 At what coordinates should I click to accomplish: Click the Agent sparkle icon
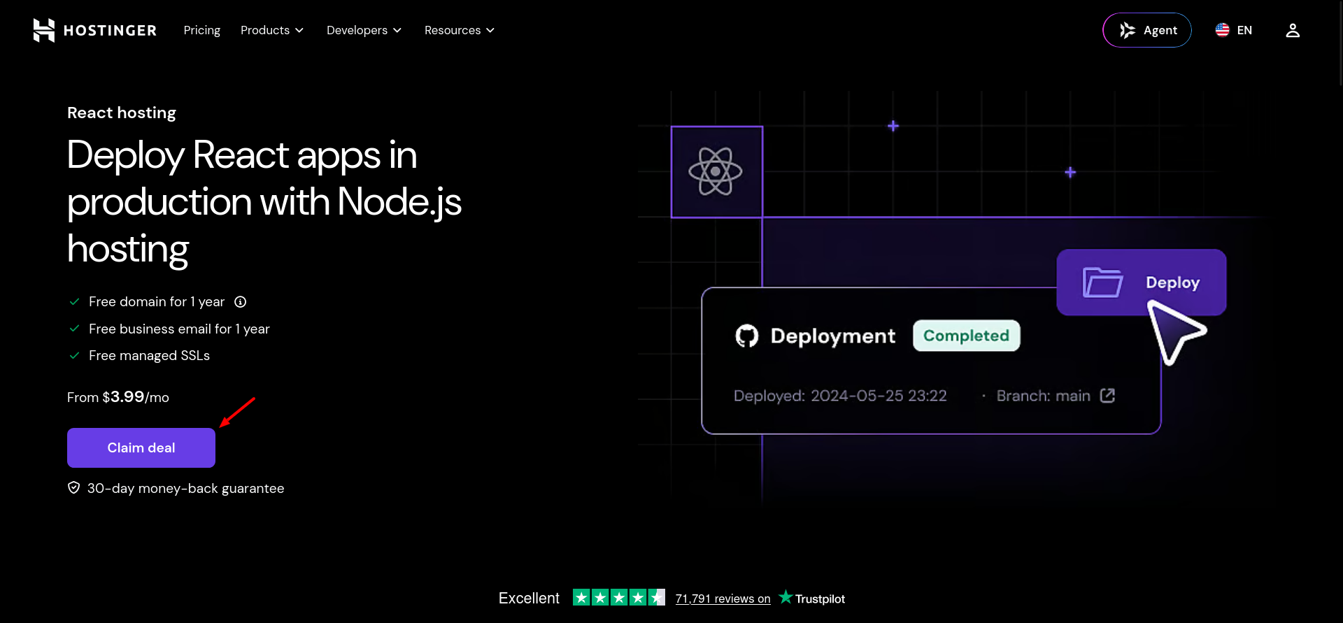click(x=1127, y=30)
